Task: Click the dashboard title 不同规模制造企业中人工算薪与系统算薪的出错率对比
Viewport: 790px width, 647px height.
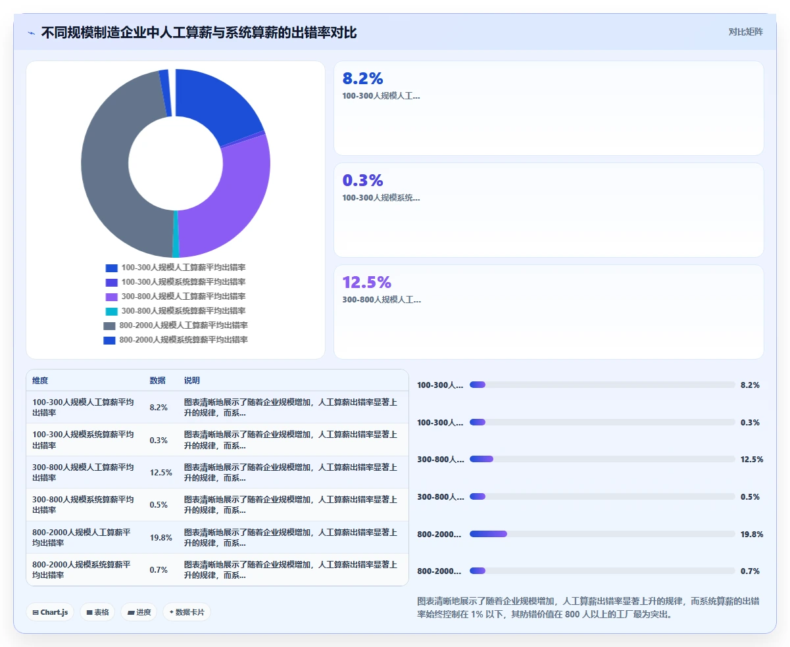Action: click(199, 32)
